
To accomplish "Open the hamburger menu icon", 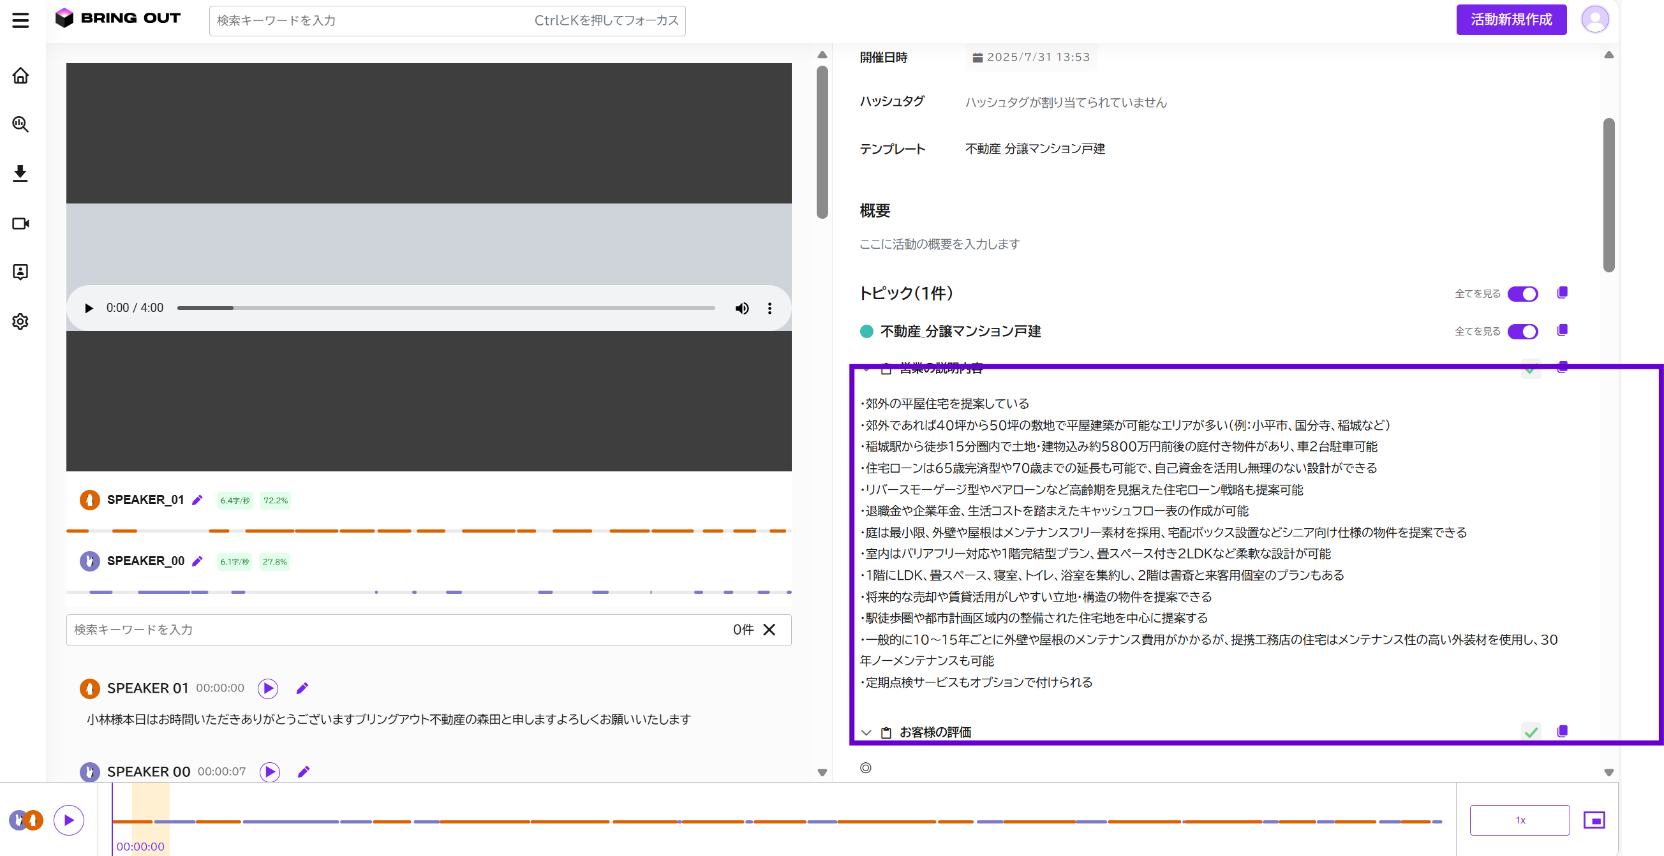I will [20, 20].
